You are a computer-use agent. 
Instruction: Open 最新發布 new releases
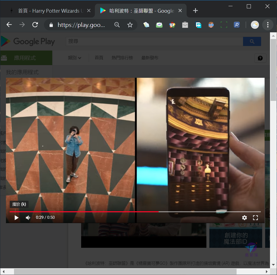point(150,58)
